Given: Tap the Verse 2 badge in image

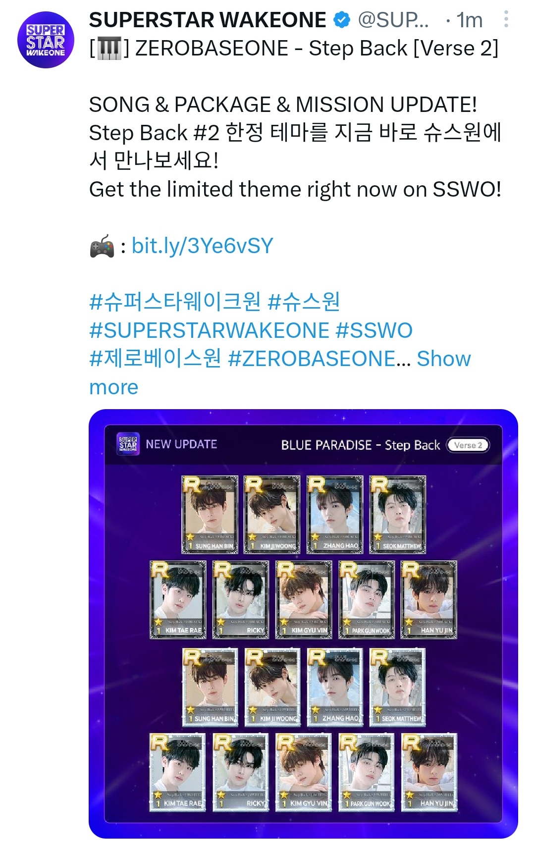Looking at the screenshot, I should tap(468, 445).
